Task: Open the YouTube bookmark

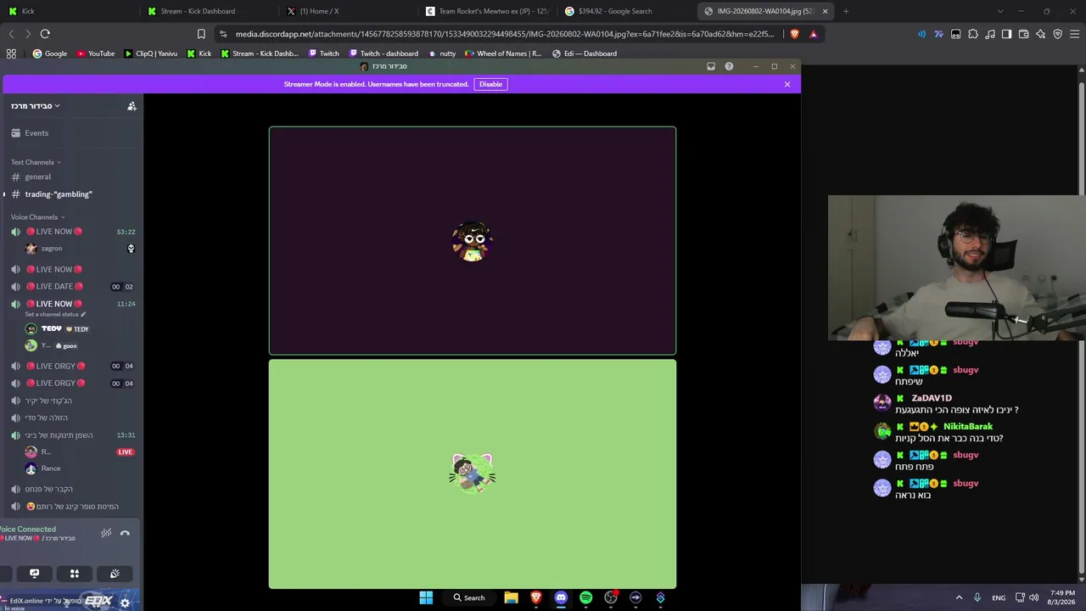Action: point(96,53)
